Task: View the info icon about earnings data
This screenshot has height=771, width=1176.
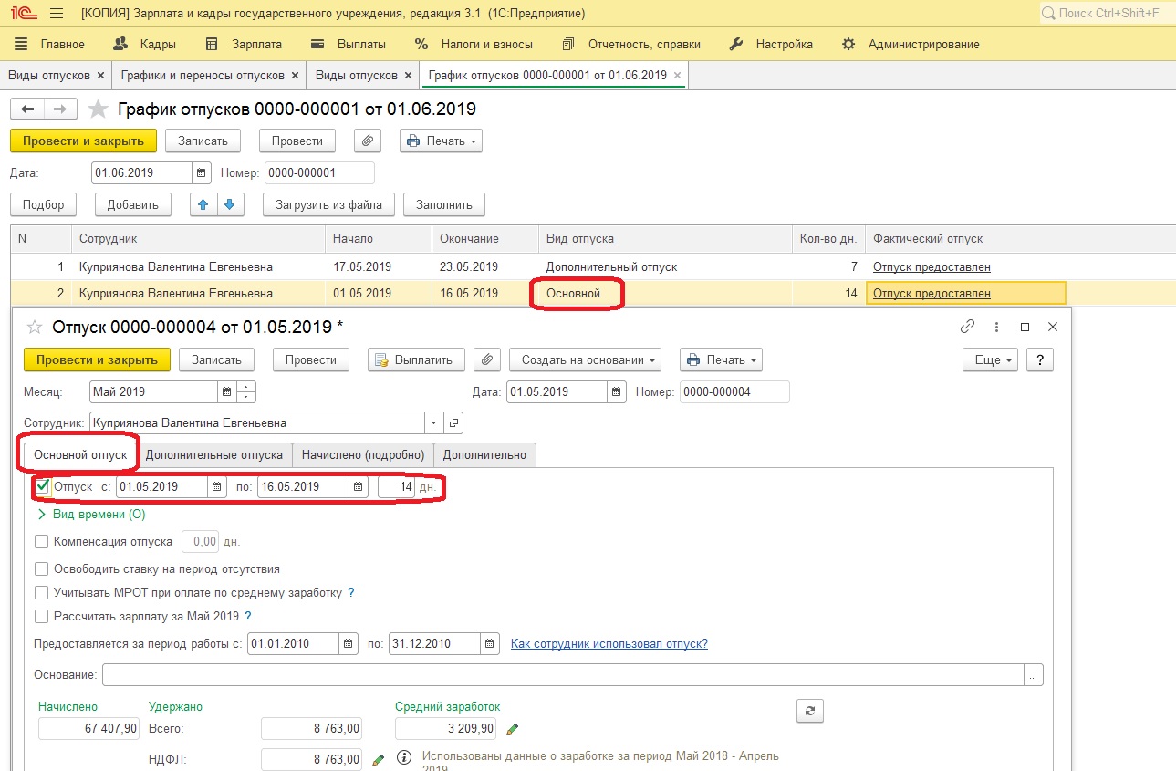Action: [x=405, y=758]
